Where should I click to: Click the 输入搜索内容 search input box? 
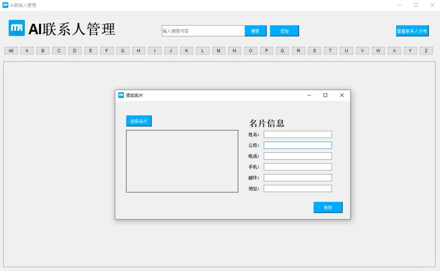click(x=202, y=31)
